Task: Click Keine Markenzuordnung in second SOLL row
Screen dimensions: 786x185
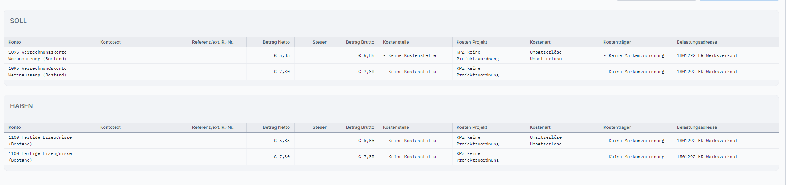Action: click(634, 72)
